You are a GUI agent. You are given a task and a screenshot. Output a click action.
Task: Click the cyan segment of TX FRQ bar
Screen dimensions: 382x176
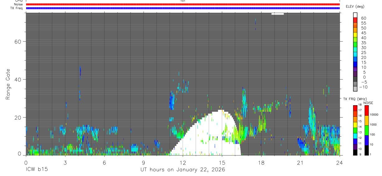coord(355,136)
